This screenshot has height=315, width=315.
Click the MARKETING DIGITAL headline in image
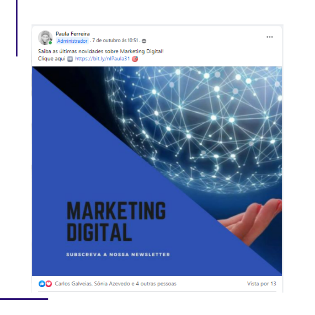pyautogui.click(x=116, y=221)
